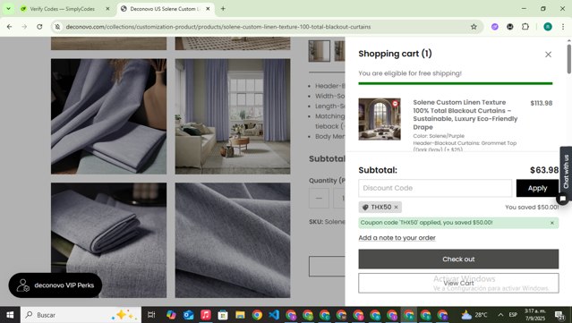Switch to the Verify Codes SimplyCodes tab

pyautogui.click(x=62, y=9)
